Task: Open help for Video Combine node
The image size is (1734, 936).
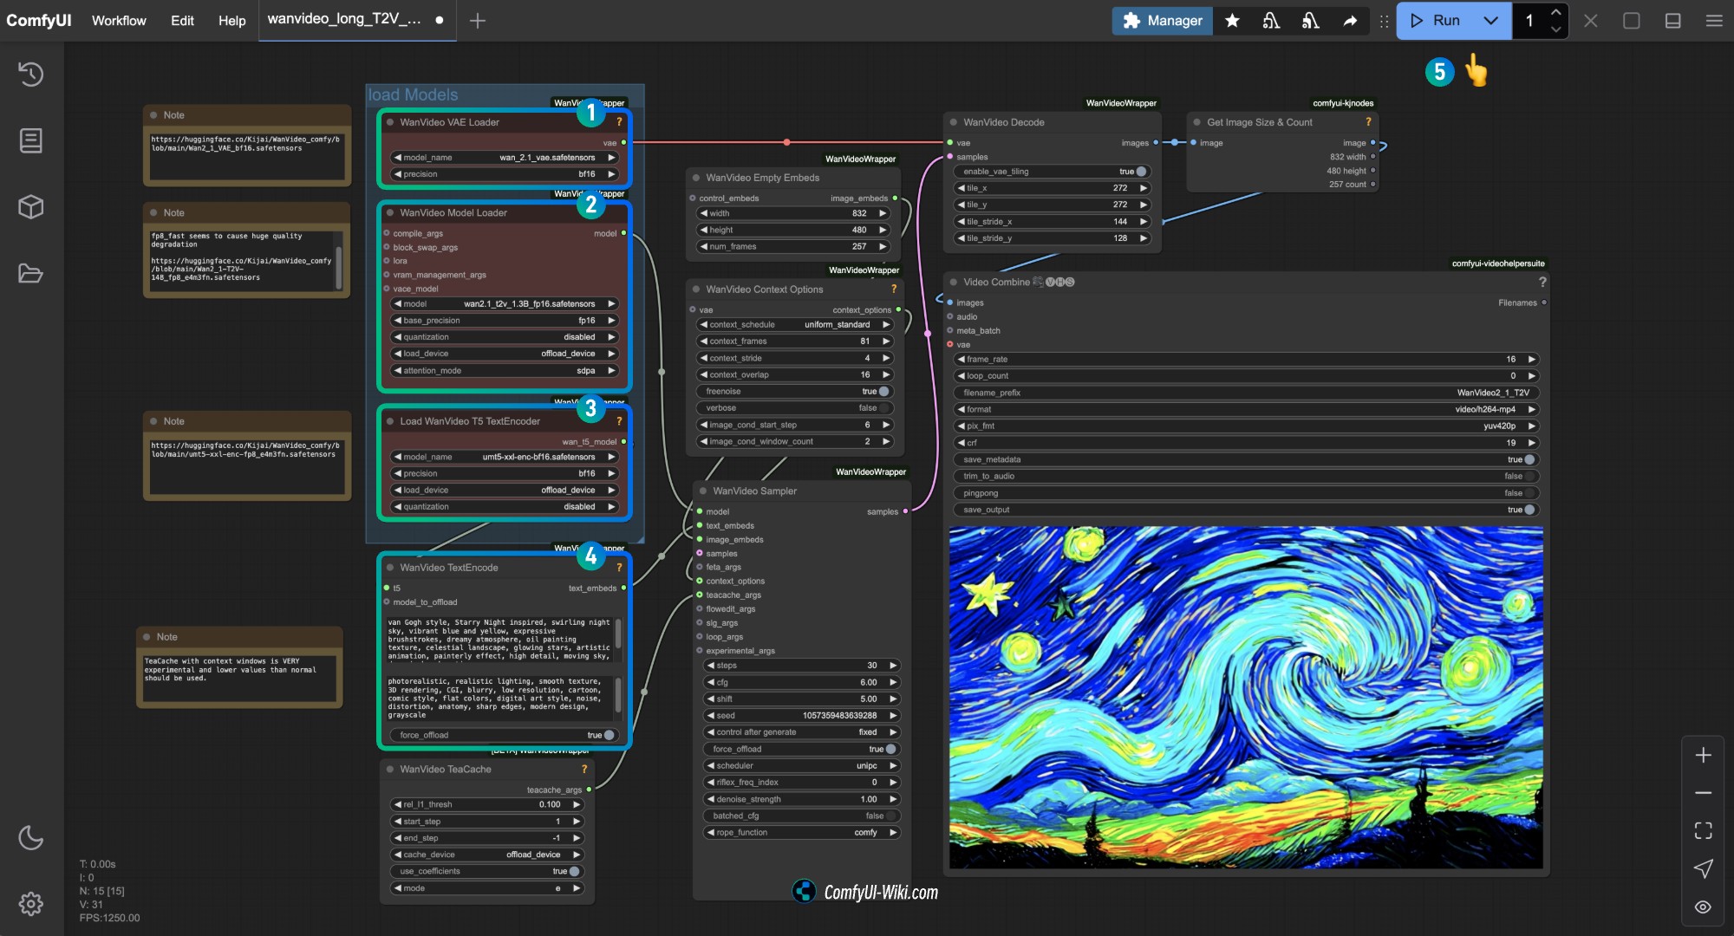Action: click(1542, 282)
